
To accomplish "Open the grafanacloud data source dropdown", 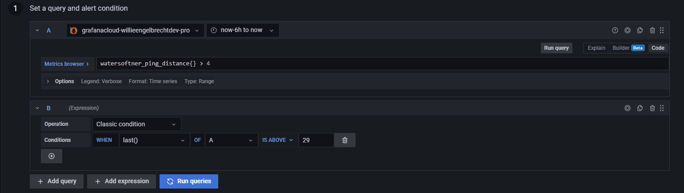I will 136,30.
